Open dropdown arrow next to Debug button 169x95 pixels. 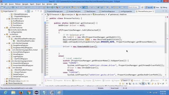(x=50, y=7)
